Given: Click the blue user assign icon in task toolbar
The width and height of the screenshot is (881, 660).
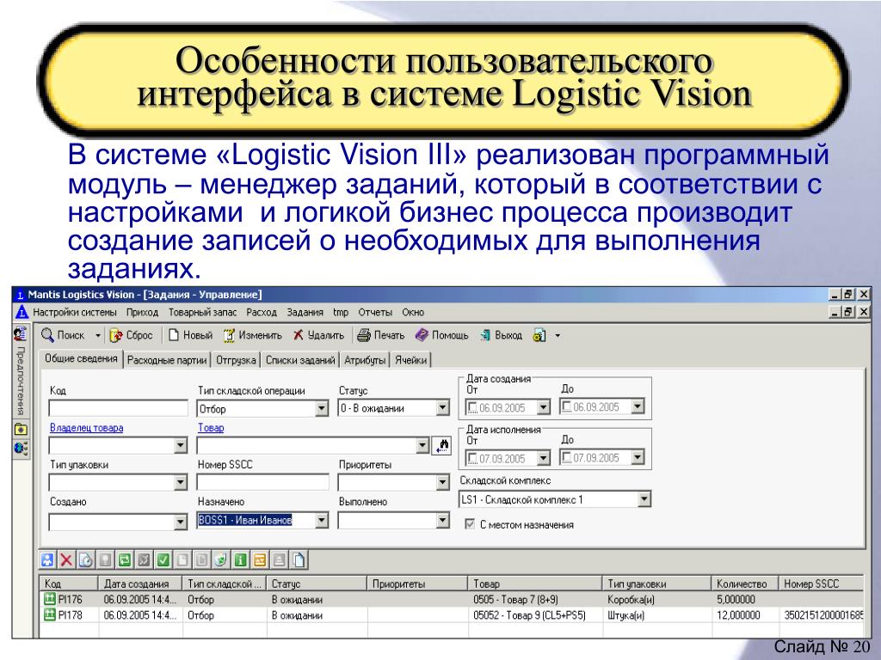Looking at the screenshot, I should point(48,559).
